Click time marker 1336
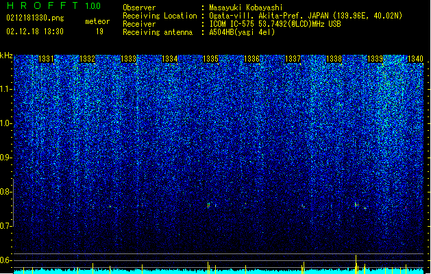The height and width of the screenshot is (274, 431). click(x=251, y=59)
